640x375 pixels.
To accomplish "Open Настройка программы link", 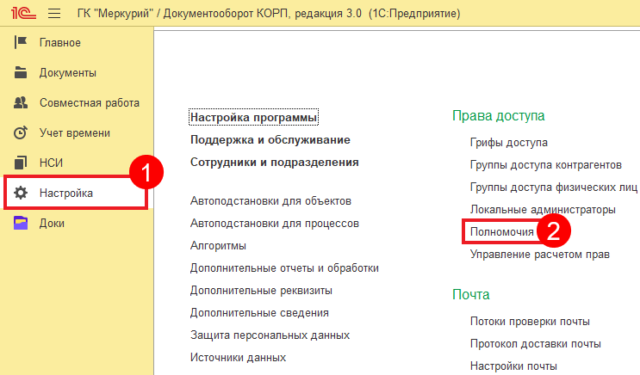I will pos(254,117).
